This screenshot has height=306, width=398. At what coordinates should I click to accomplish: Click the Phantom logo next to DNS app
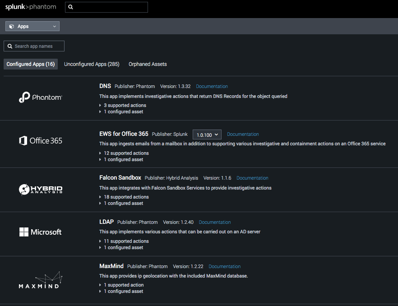[x=41, y=97]
